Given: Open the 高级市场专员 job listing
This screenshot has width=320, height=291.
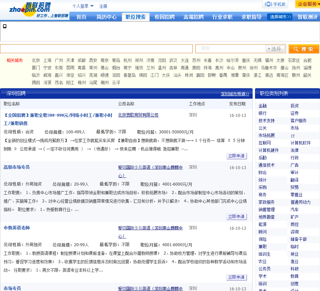Looking at the screenshot, I should click(17, 167).
